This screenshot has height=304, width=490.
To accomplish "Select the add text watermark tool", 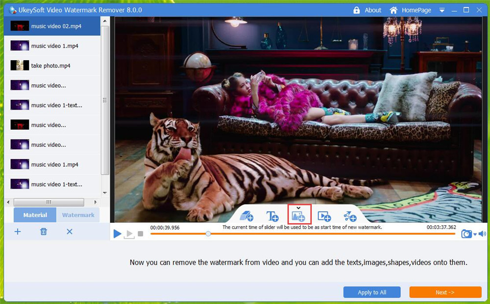I will point(273,215).
